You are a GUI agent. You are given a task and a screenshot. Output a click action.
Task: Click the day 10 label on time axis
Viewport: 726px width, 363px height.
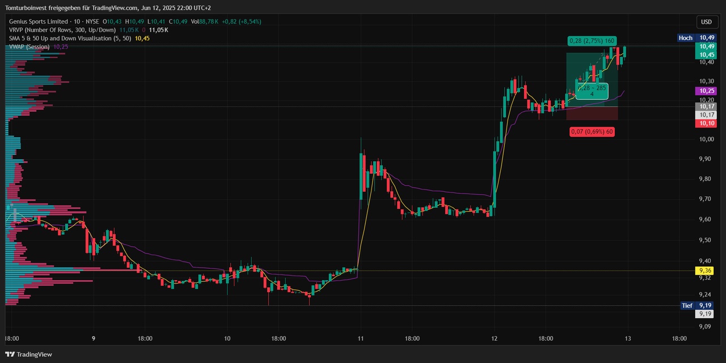point(227,339)
